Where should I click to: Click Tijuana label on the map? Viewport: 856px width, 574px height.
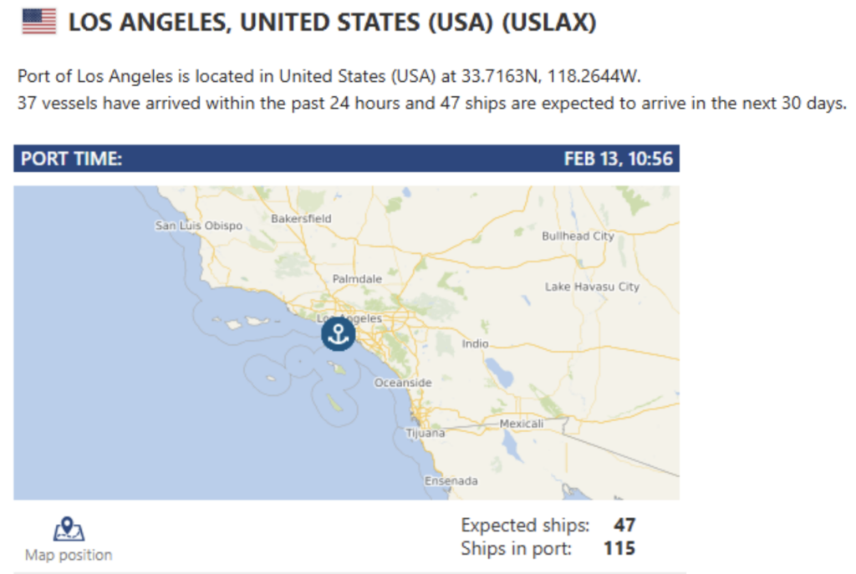pos(425,434)
